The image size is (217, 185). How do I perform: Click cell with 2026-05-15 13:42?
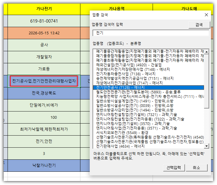click(44, 33)
